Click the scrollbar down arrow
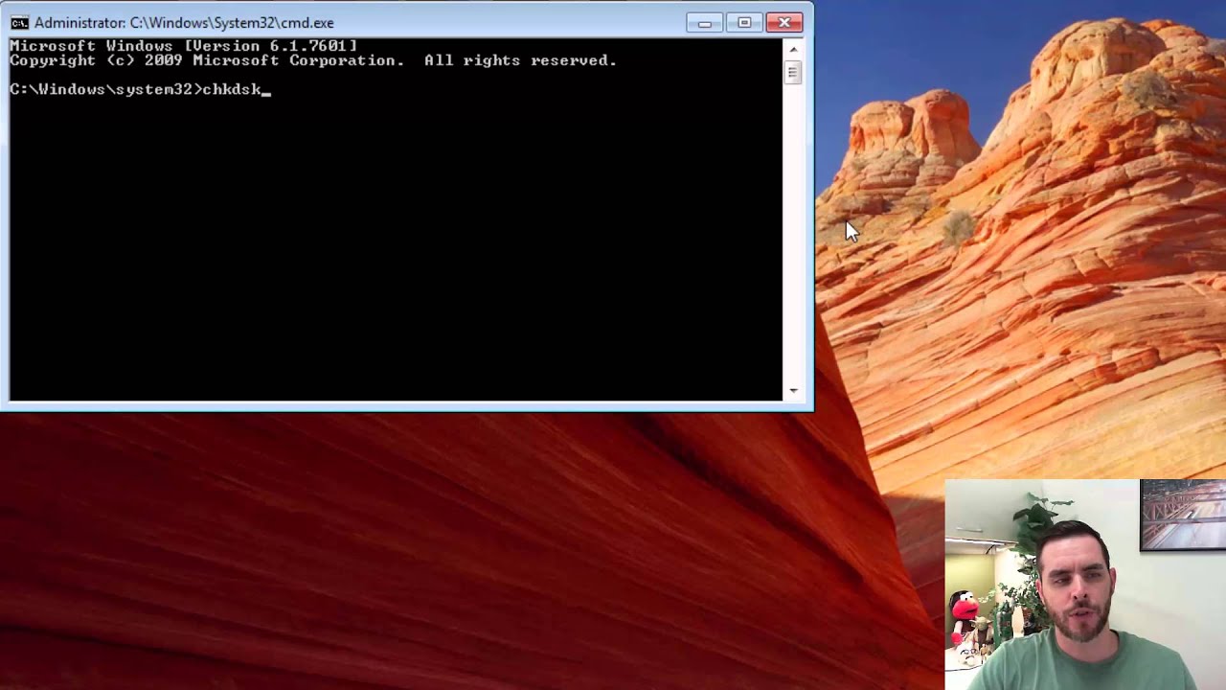 pyautogui.click(x=793, y=390)
